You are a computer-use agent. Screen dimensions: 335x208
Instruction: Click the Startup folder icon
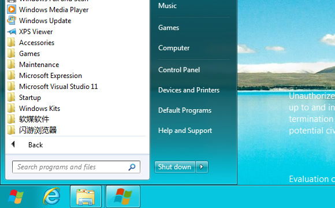pyautogui.click(x=11, y=97)
